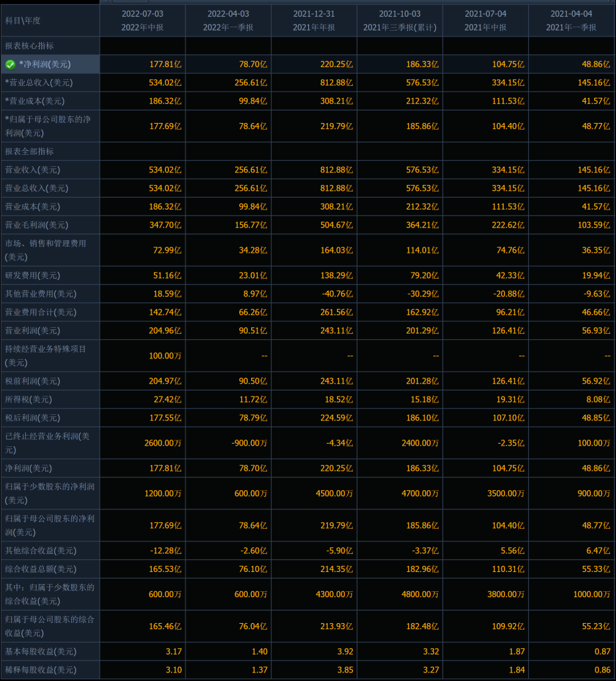Click the 2021-10-03 2021年三季报(累计) column header

click(400, 21)
